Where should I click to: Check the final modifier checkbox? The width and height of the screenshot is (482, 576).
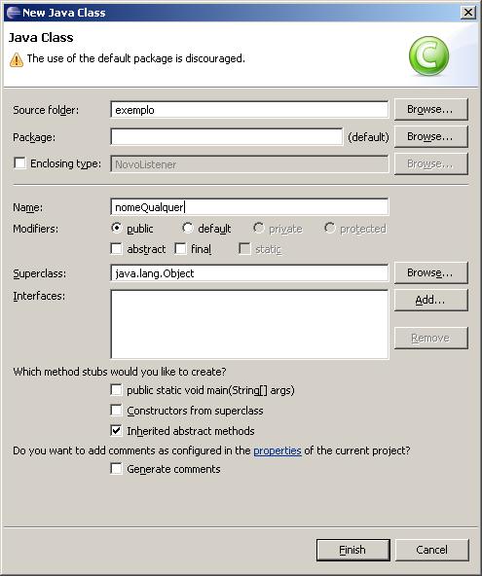point(180,249)
